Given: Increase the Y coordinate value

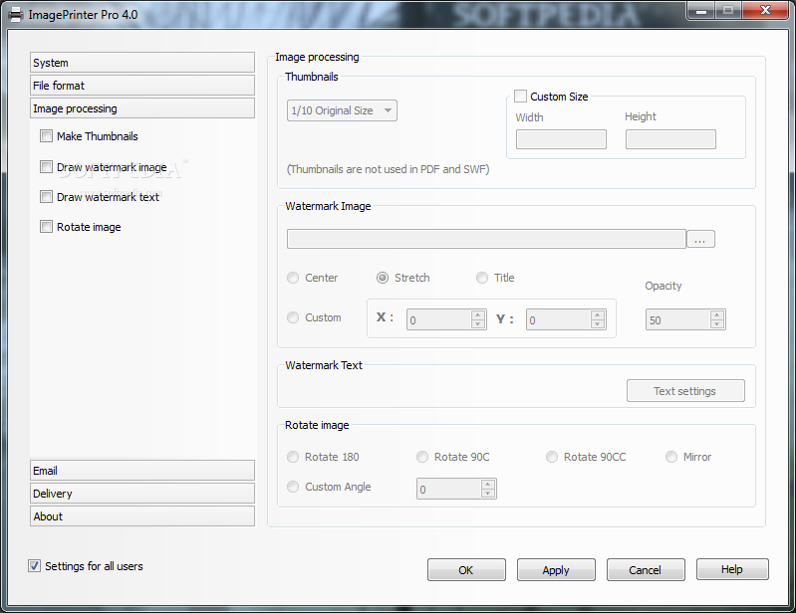Looking at the screenshot, I should click(x=598, y=314).
